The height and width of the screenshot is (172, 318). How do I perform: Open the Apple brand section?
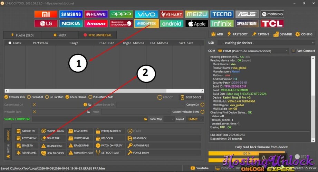[197, 23]
